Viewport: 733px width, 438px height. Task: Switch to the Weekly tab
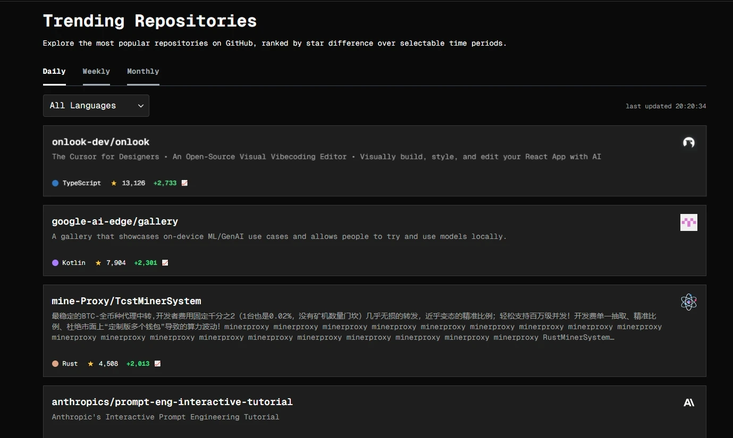pyautogui.click(x=96, y=72)
